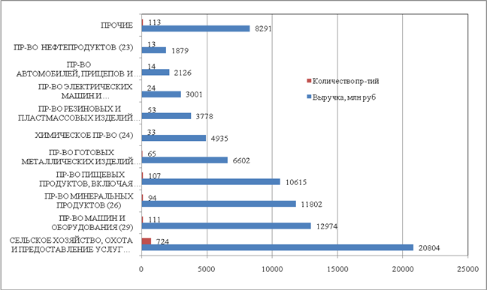Viewport: 487px width, 290px height.
Task: Click the ПРОЧИЕ category axis label
Action: click(x=116, y=25)
